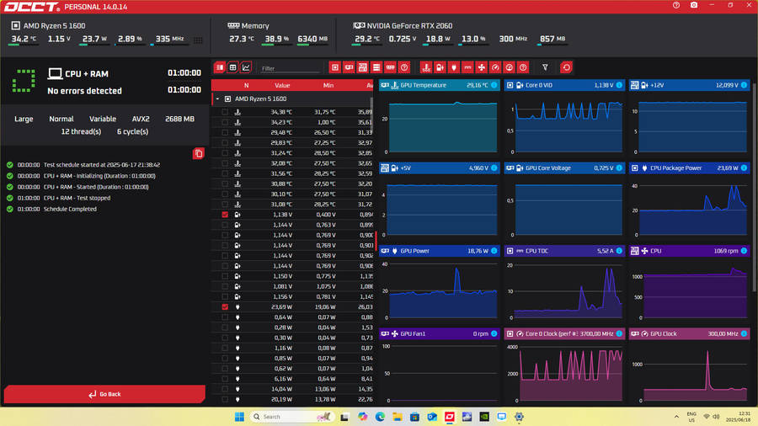Toggle the fan sensor filter icon
Viewport: 758px width, 426px height.
482,67
